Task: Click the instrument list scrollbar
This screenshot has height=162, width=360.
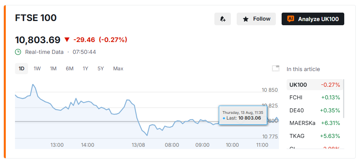Action: pos(344,99)
